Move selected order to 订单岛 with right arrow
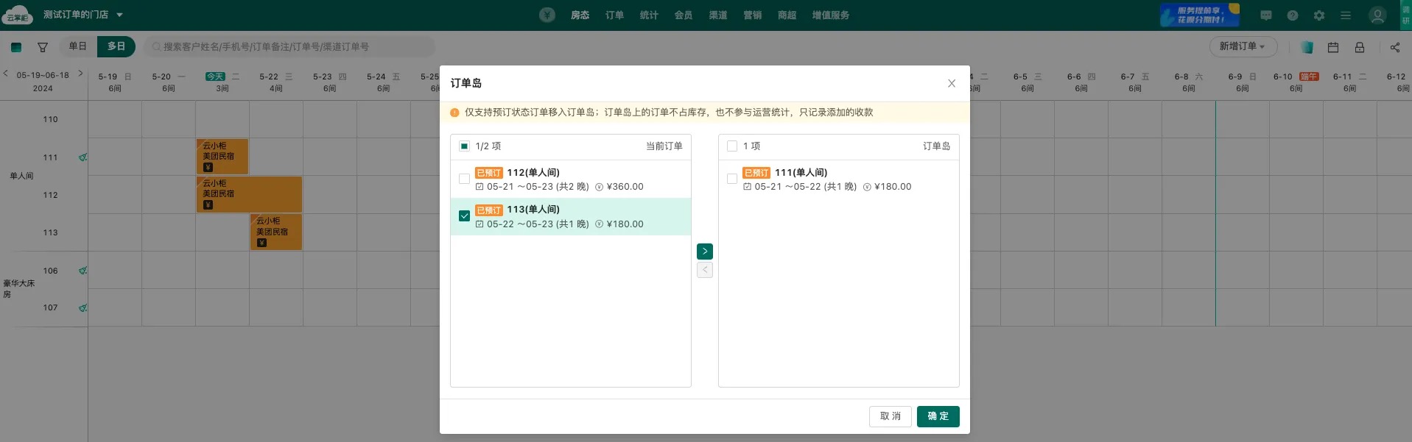Viewport: 1412px width, 442px height. click(705, 252)
